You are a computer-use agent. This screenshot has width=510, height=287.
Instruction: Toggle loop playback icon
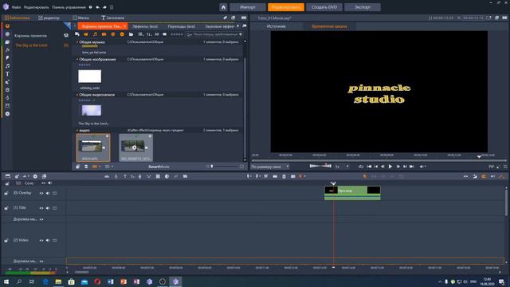pos(361,167)
